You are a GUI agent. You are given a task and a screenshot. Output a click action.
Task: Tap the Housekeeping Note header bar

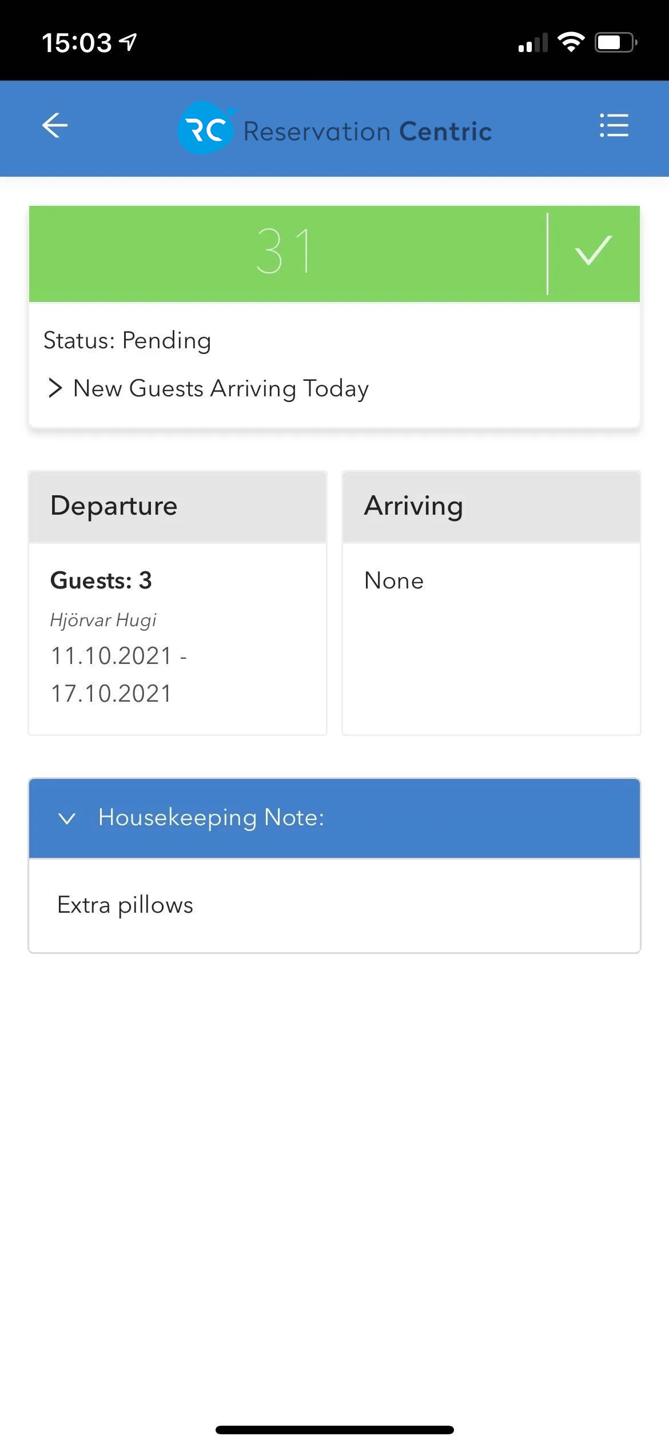pos(334,818)
